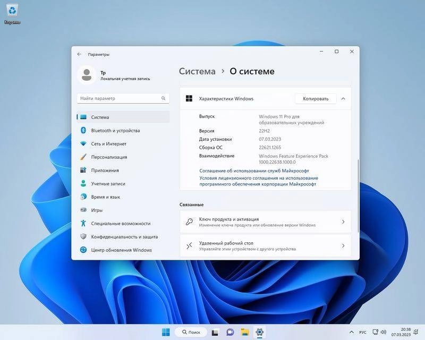Open Специальные возможности section
Viewport: 425px width, 340px height.
click(123, 224)
